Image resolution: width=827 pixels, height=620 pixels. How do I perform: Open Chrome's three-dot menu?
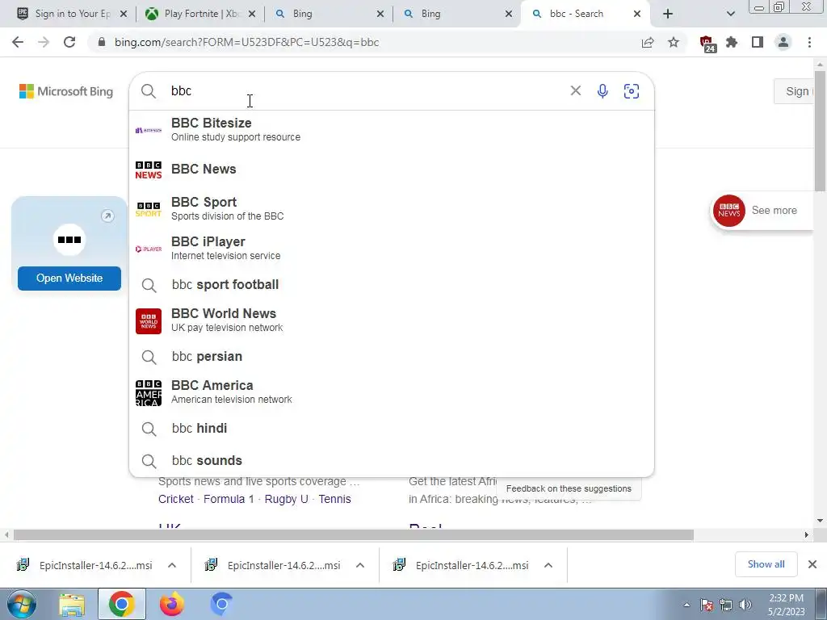point(809,42)
